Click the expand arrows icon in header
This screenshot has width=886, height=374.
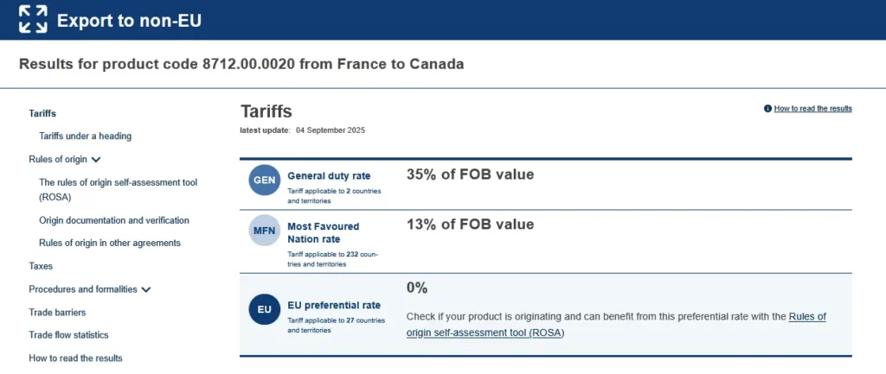coord(34,19)
